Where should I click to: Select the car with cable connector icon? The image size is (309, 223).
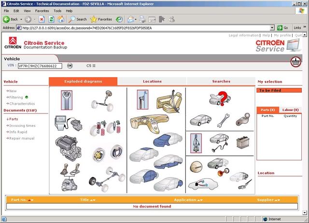click(219, 143)
